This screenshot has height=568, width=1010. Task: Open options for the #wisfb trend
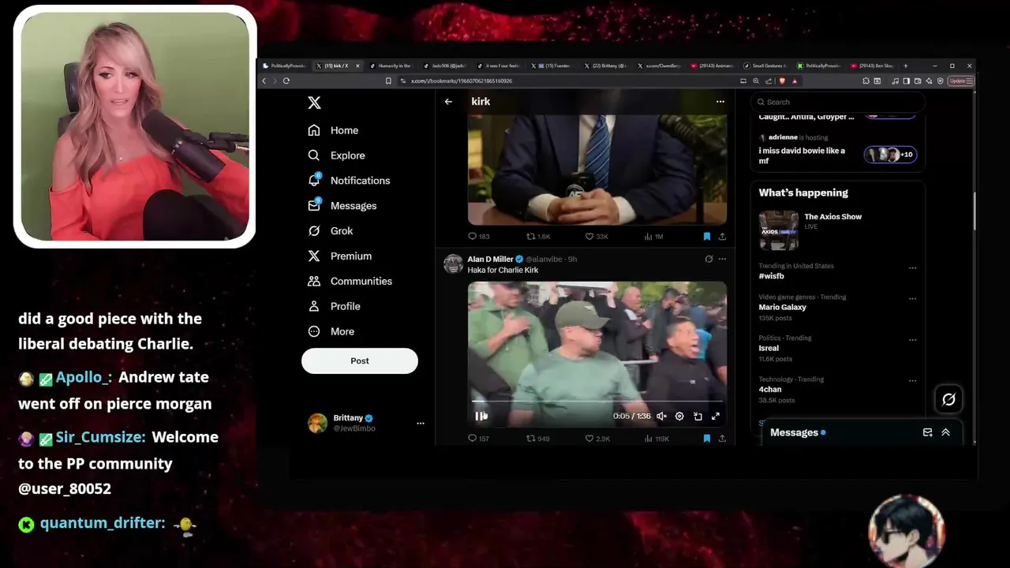[x=912, y=268]
